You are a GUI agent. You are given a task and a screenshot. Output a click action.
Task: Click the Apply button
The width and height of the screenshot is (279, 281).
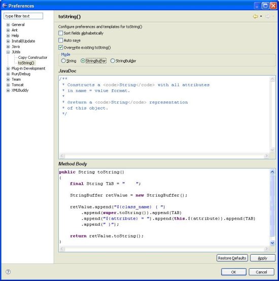pos(263,258)
